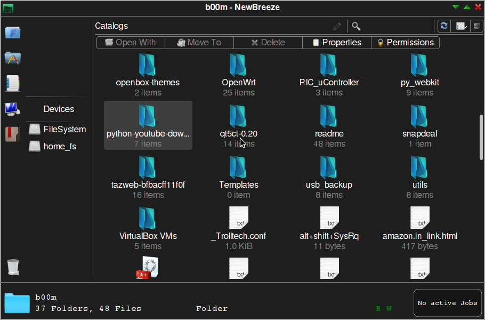
Task: Select the OpenWrt folder
Action: click(x=239, y=75)
